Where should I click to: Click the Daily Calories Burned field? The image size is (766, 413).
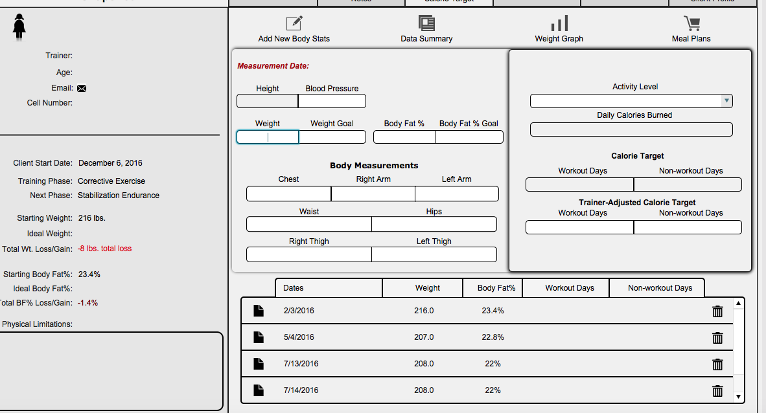pos(631,129)
